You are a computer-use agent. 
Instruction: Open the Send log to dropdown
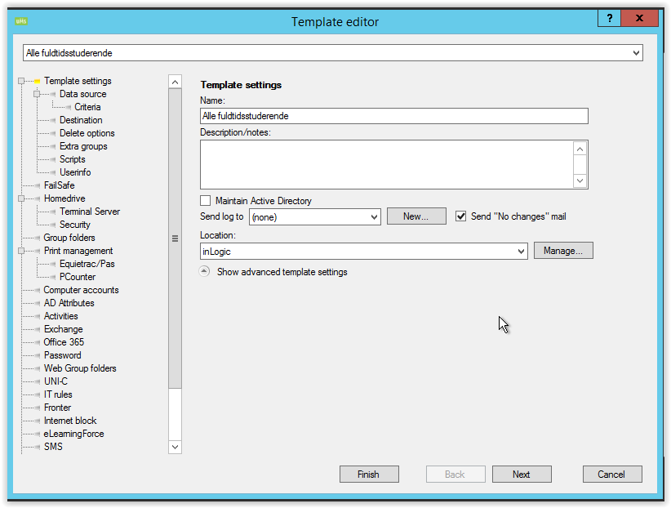(x=374, y=217)
